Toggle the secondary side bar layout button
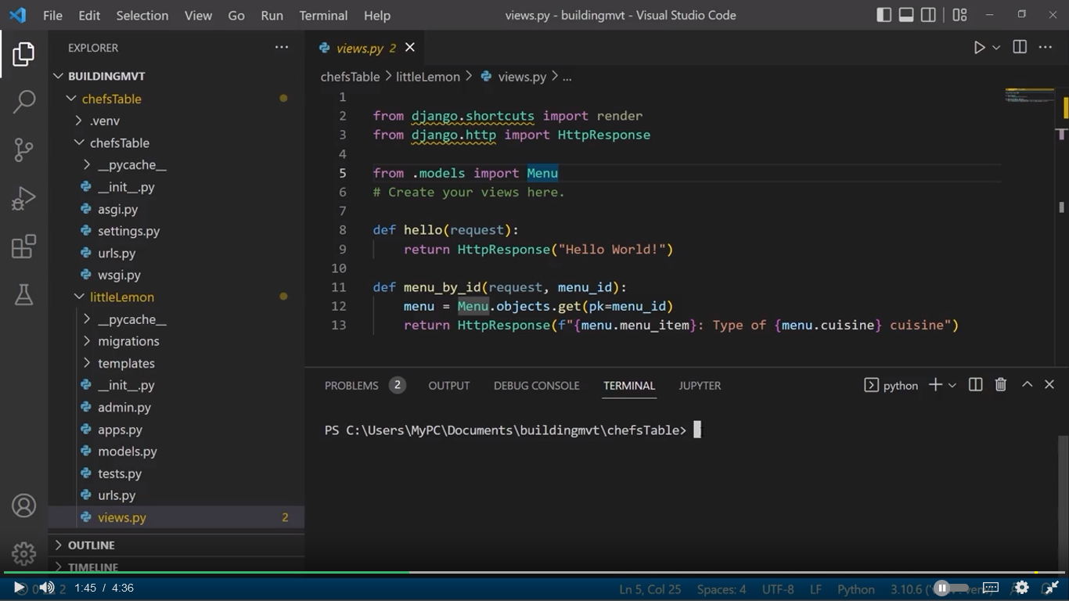The image size is (1069, 601). pyautogui.click(x=928, y=15)
